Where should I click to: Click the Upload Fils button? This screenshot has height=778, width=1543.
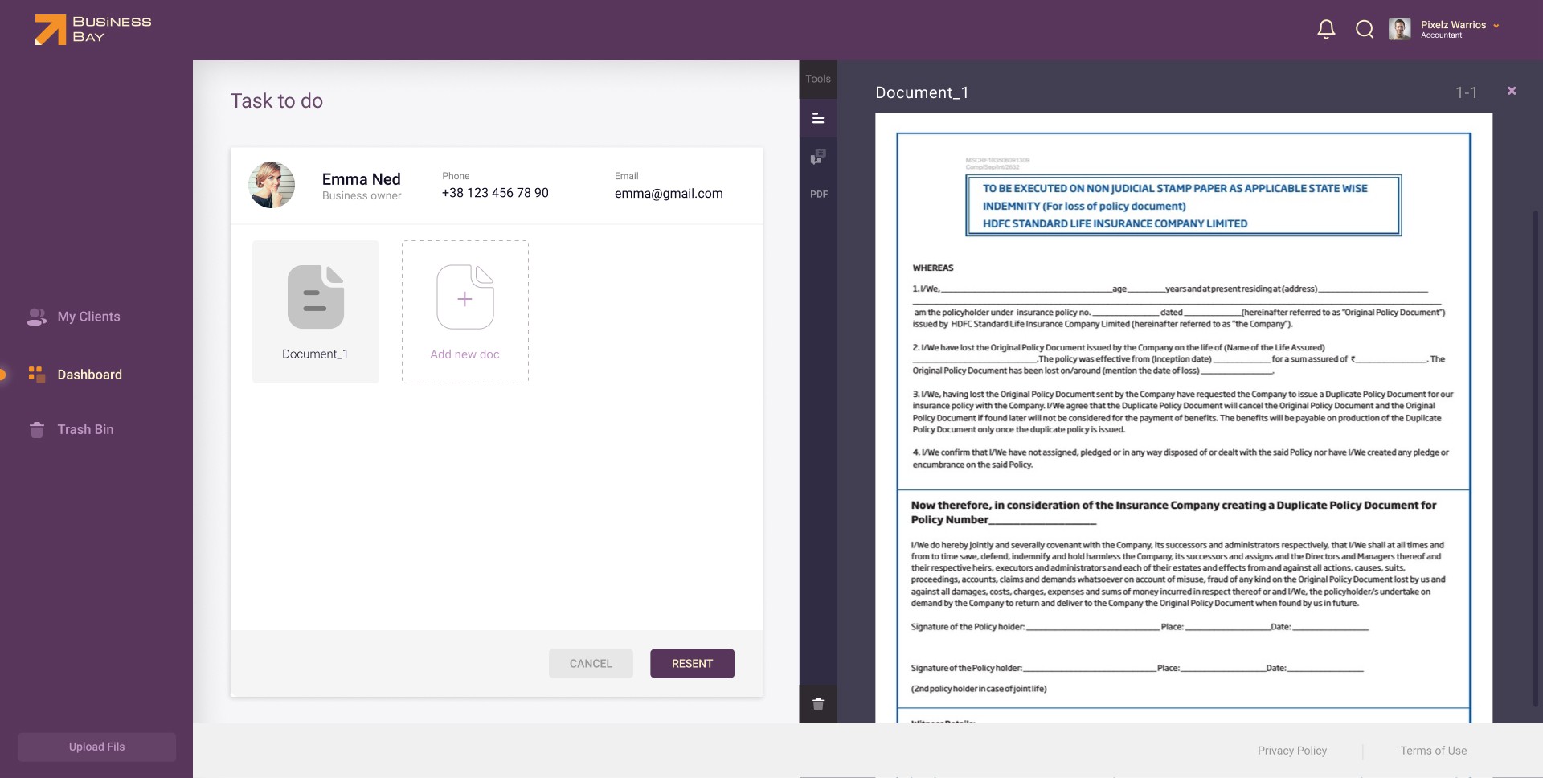coord(96,747)
